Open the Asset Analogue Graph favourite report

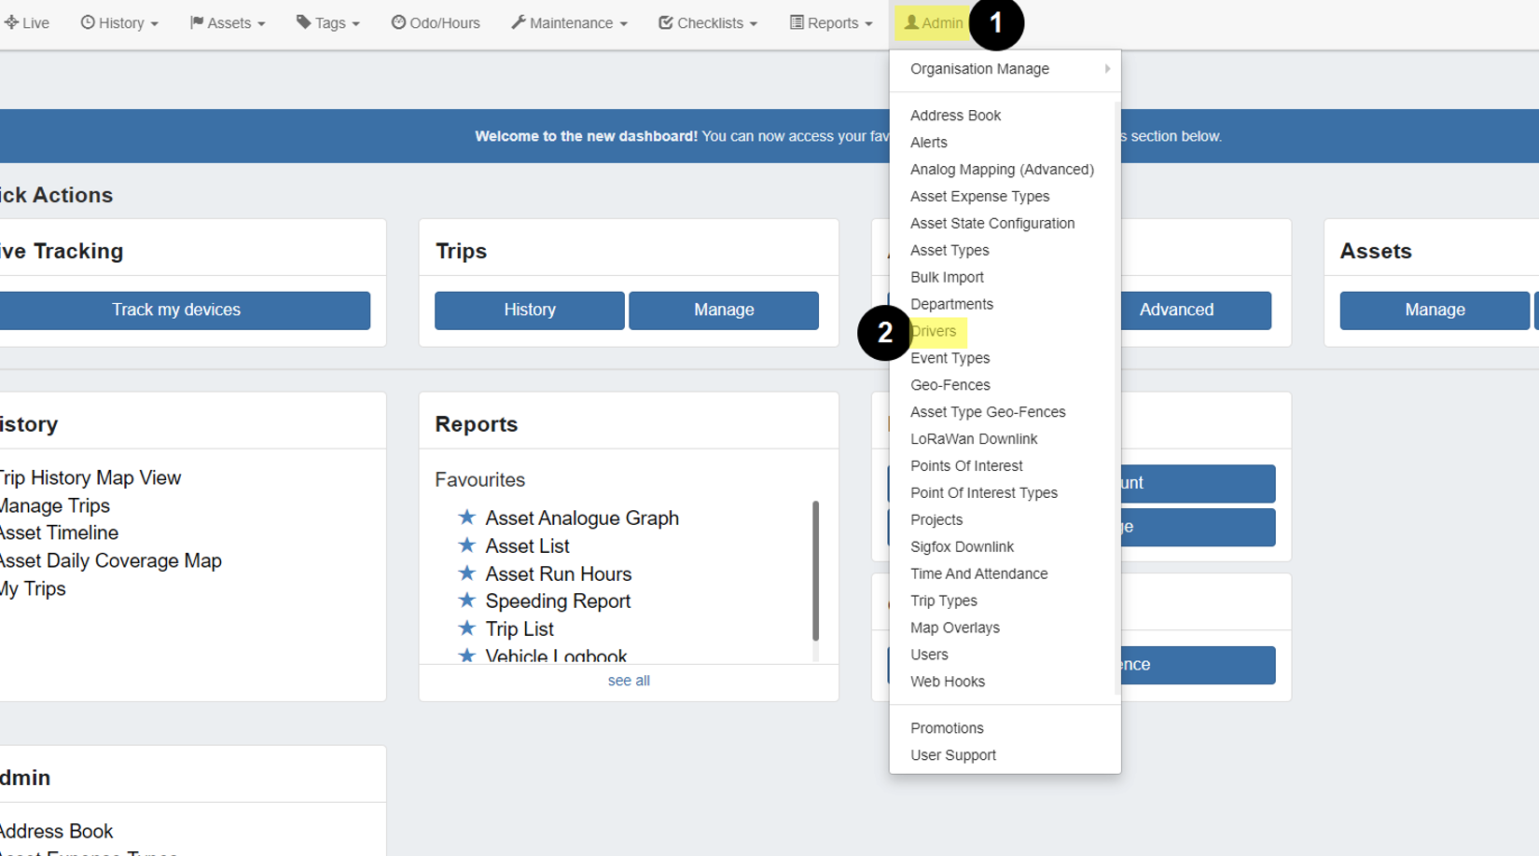tap(582, 518)
